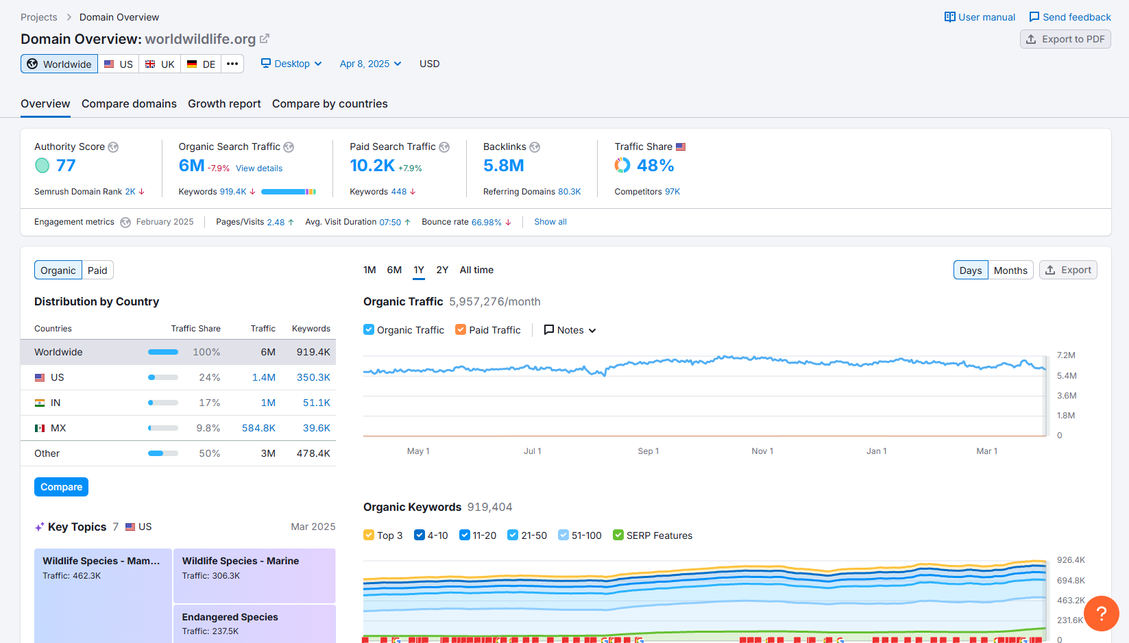Open View details for Organic Search Traffic

point(259,168)
